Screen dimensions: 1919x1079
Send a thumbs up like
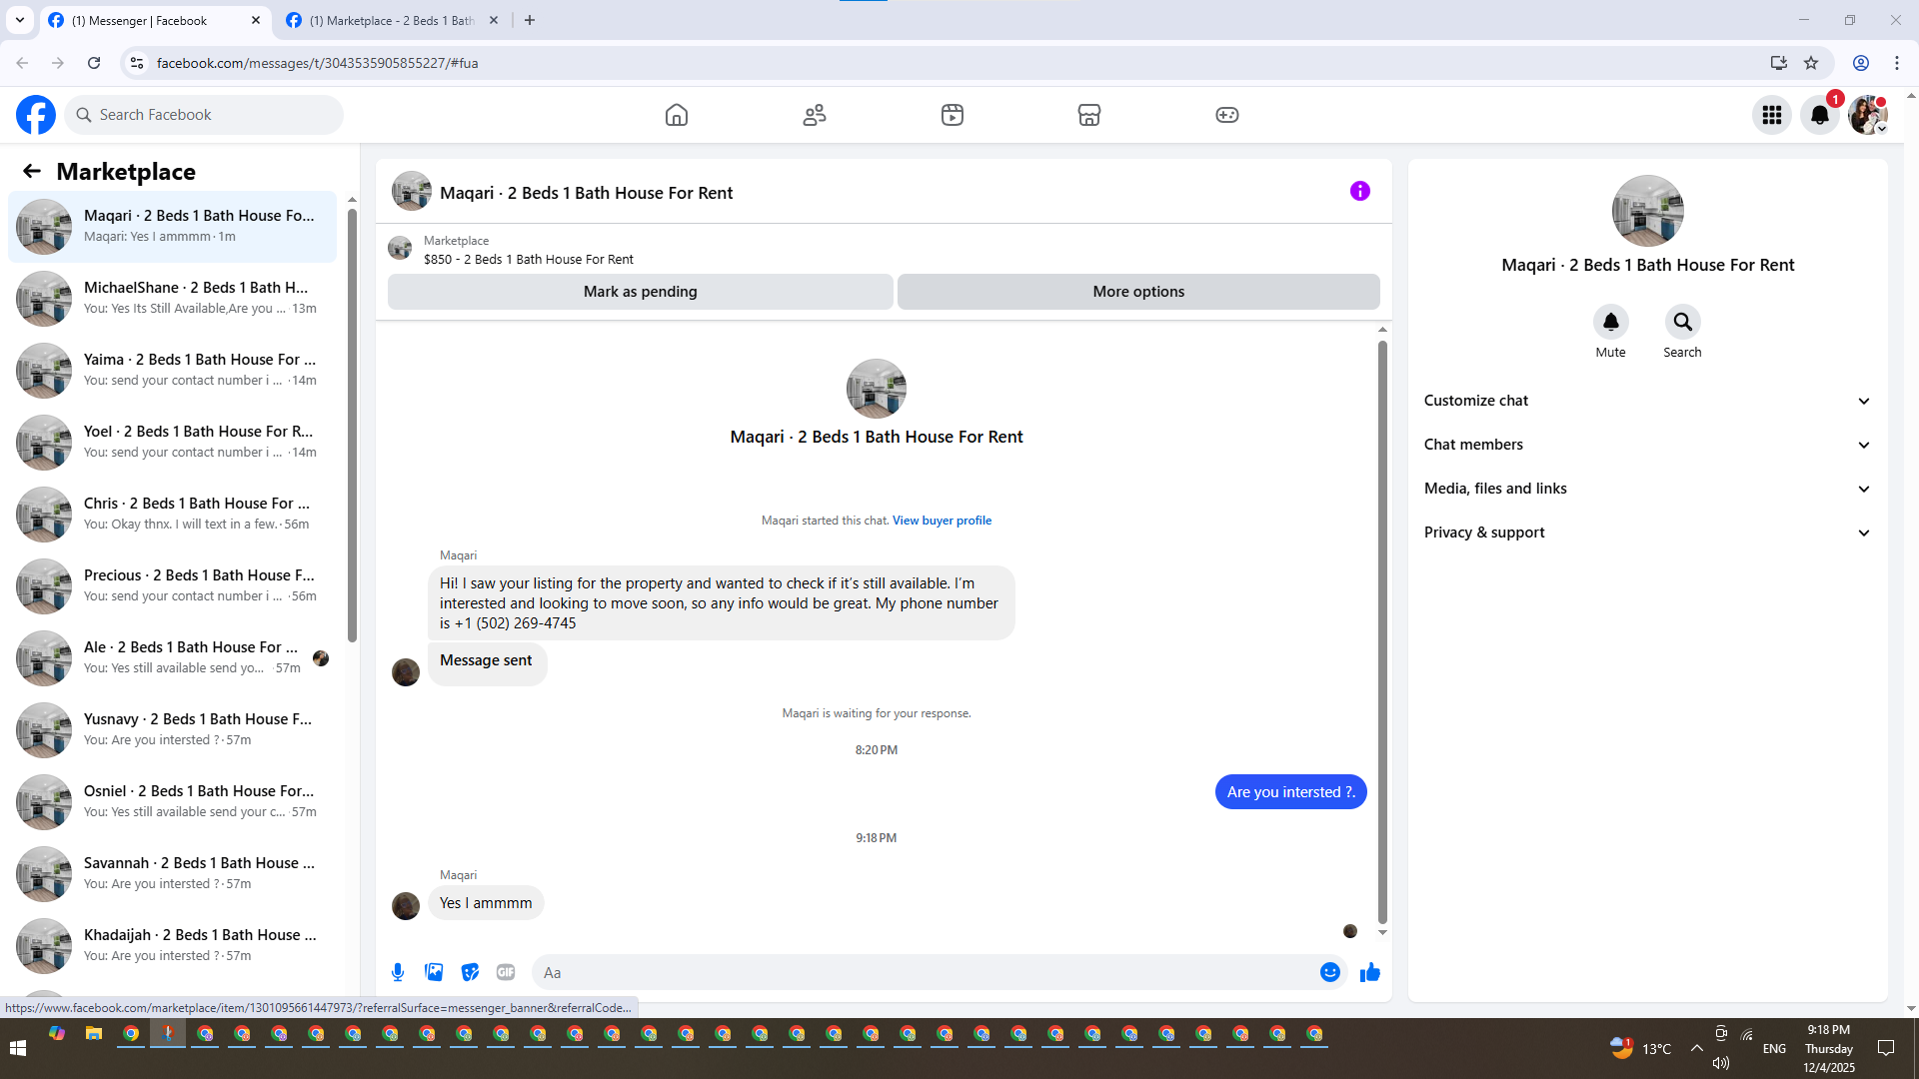click(x=1369, y=972)
